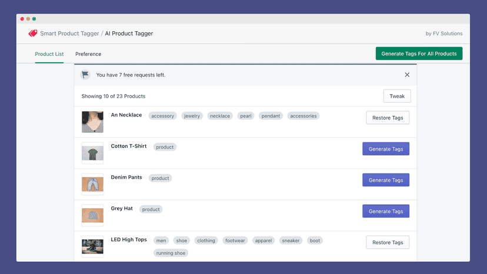
Task: Click the Smart Product Tagger breadcrumb link
Action: pyautogui.click(x=69, y=34)
